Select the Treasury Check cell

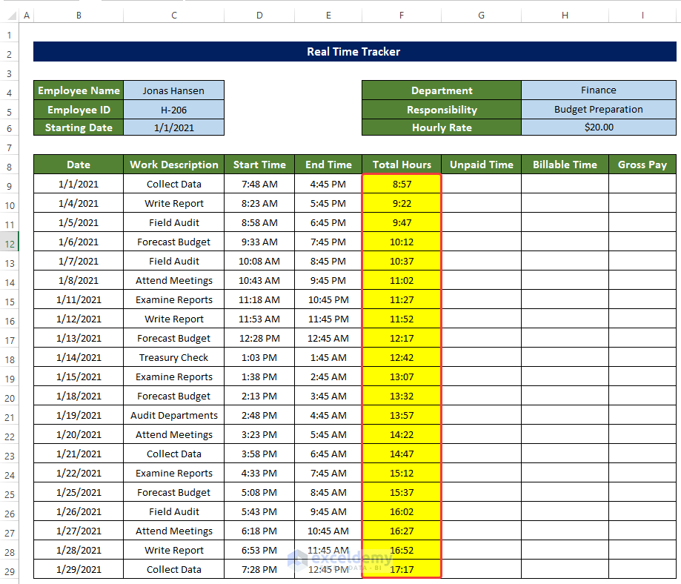pyautogui.click(x=173, y=357)
